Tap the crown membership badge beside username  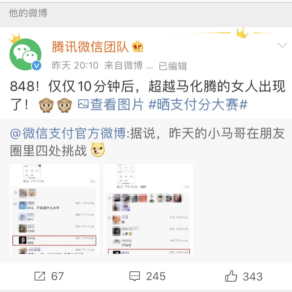pyautogui.click(x=137, y=46)
